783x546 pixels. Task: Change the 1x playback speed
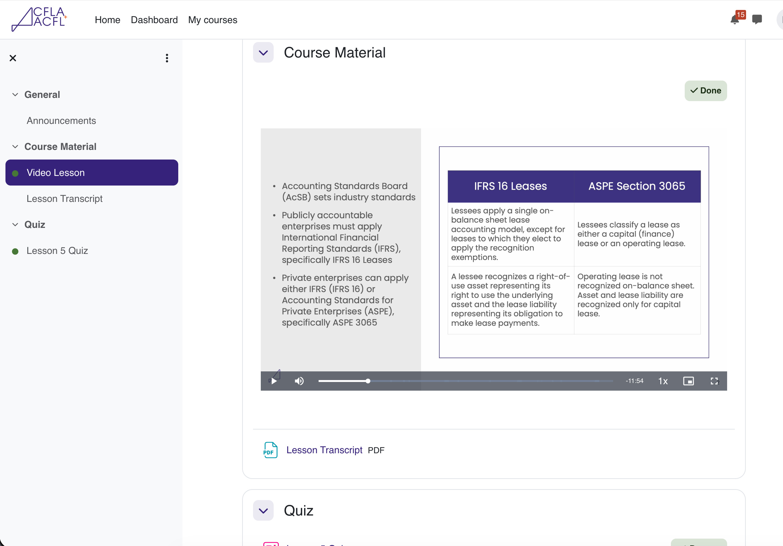point(663,381)
